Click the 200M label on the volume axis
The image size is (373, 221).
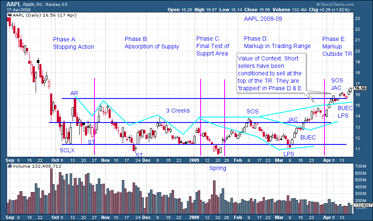point(361,201)
